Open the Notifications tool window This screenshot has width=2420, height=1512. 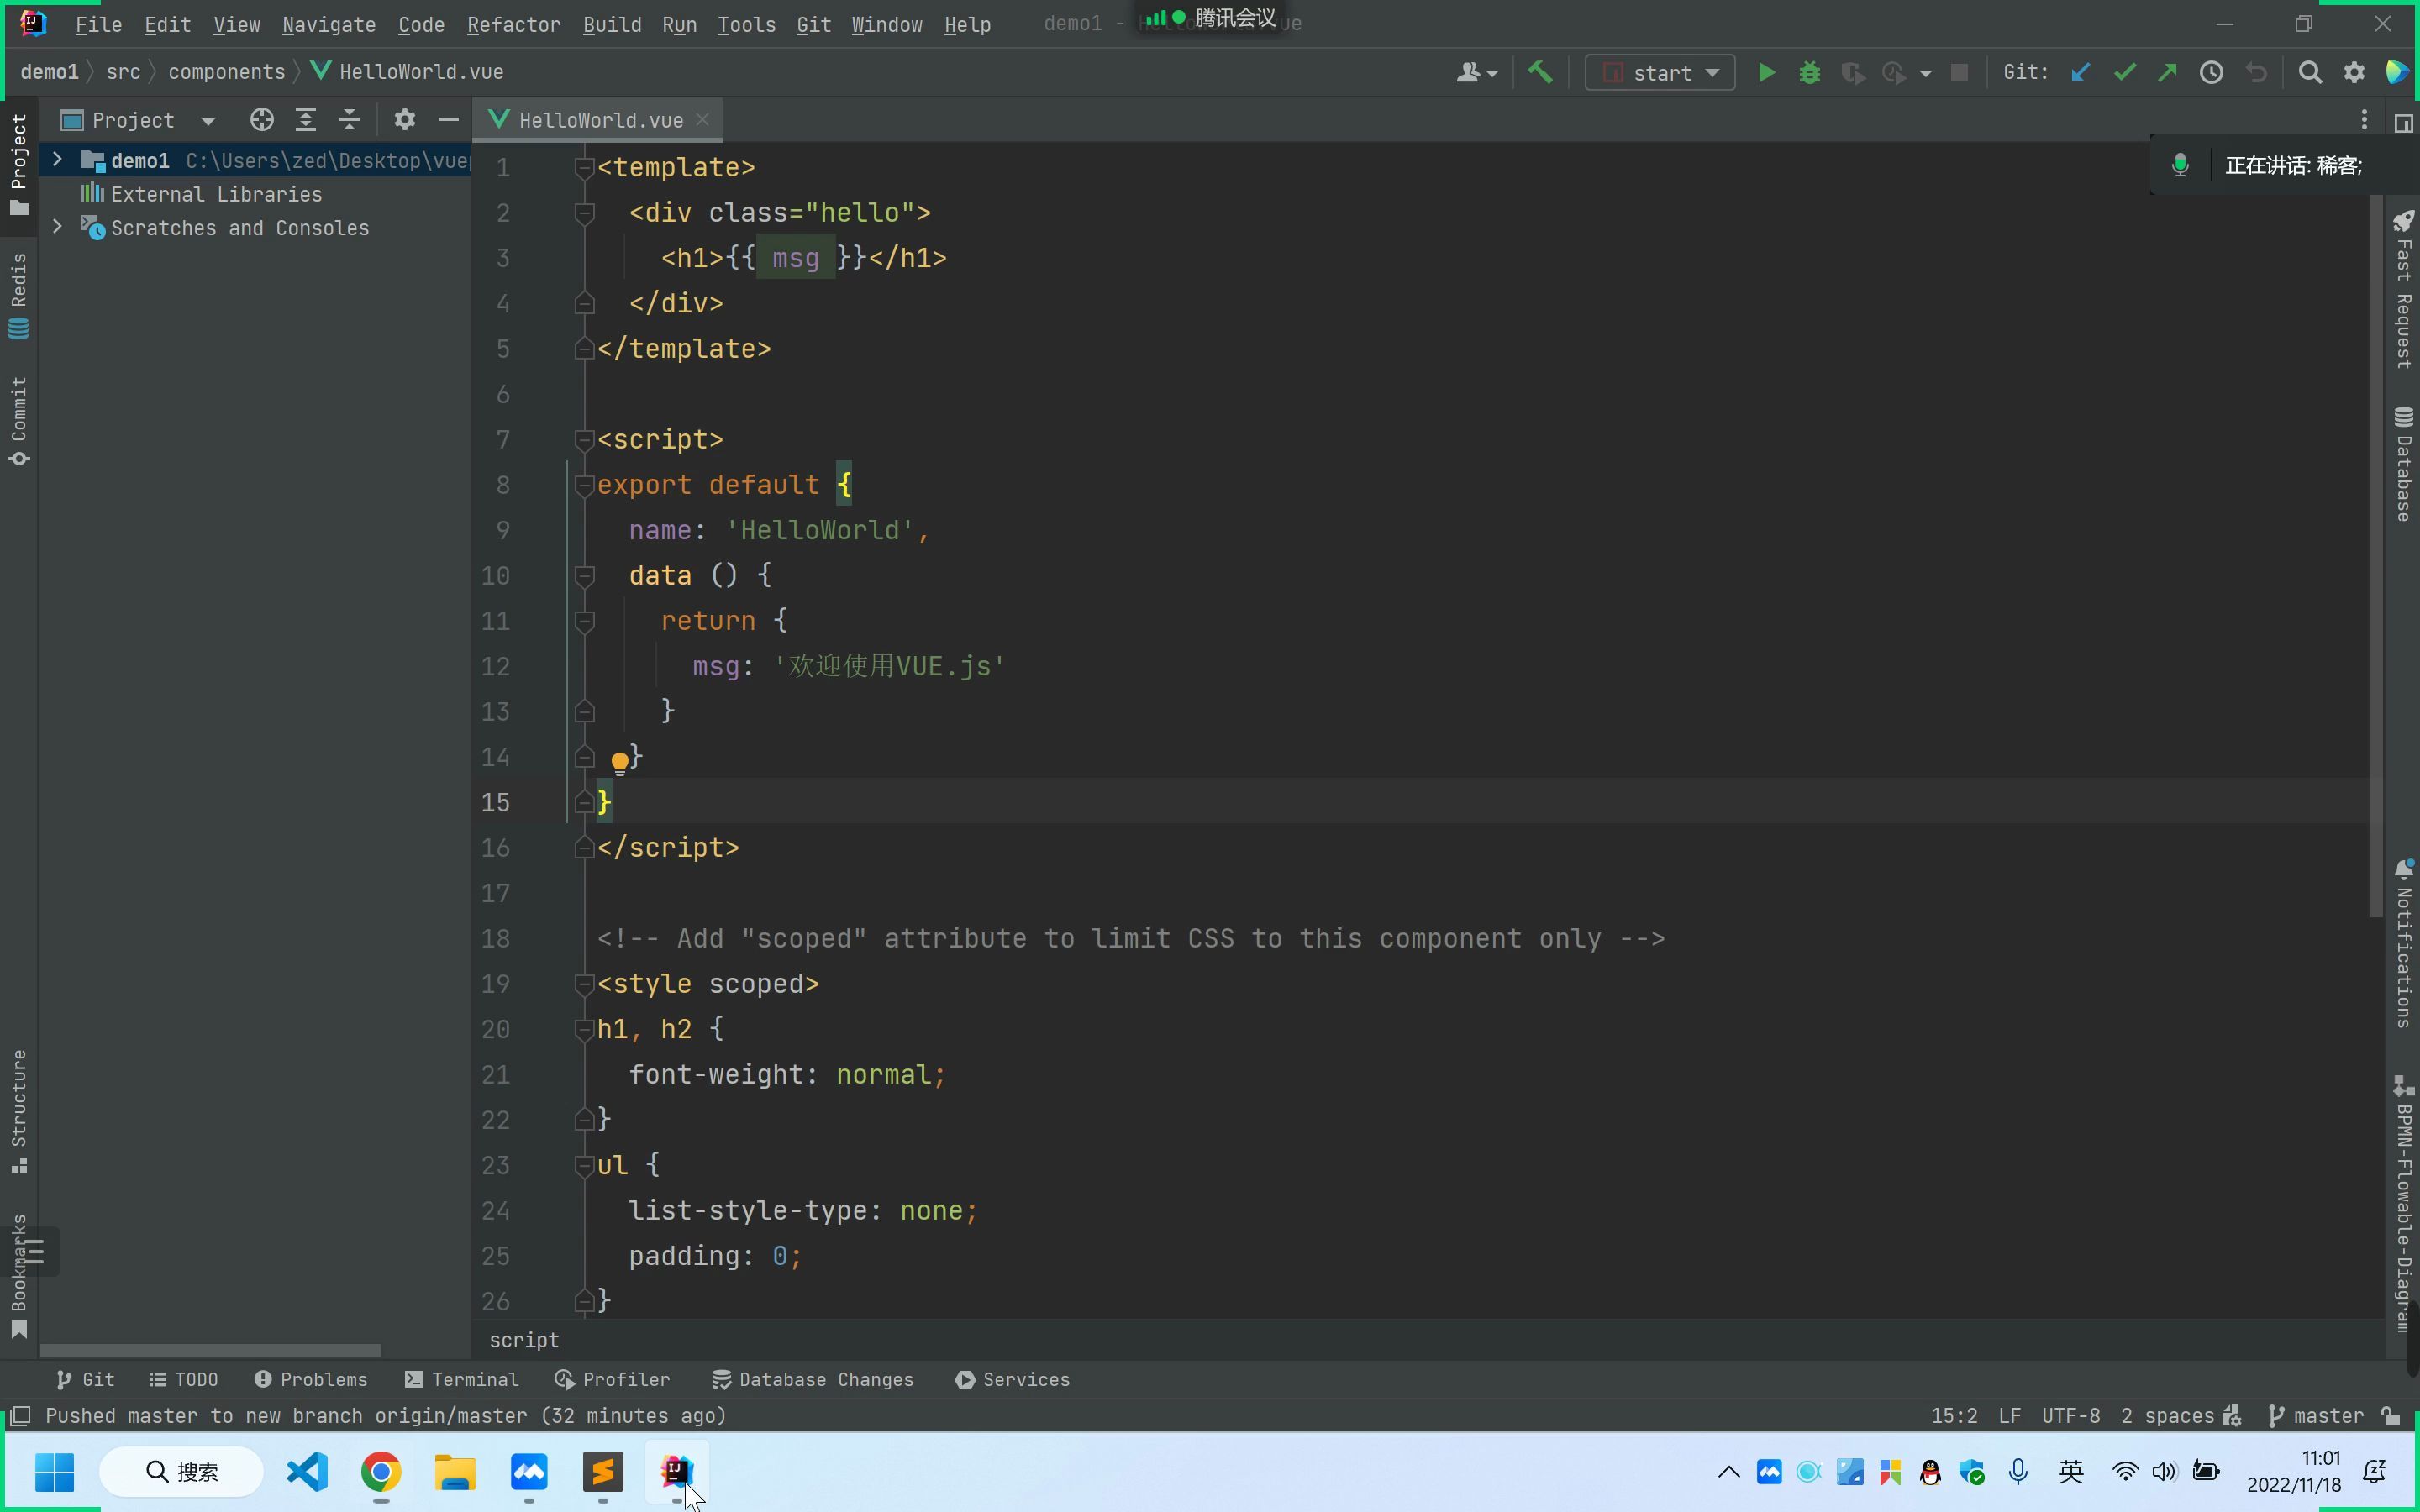[2403, 943]
